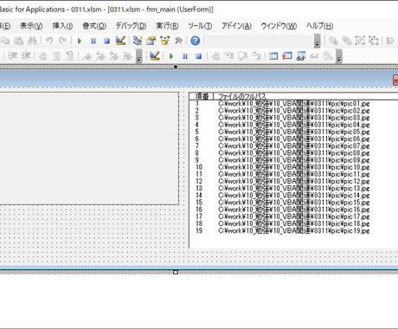Open Immediate Window icon
The height and width of the screenshot is (329, 398).
pyautogui.click(x=287, y=56)
